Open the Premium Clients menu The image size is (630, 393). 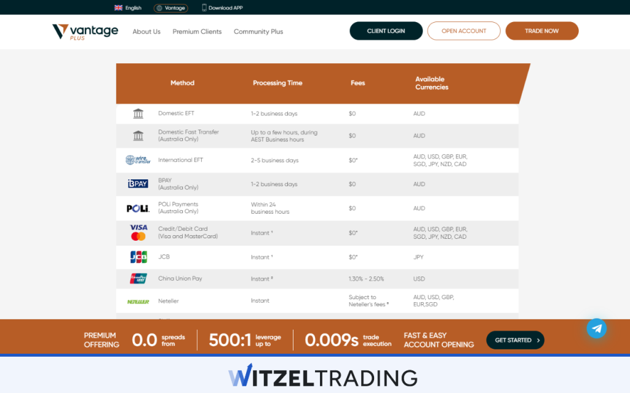pyautogui.click(x=197, y=32)
